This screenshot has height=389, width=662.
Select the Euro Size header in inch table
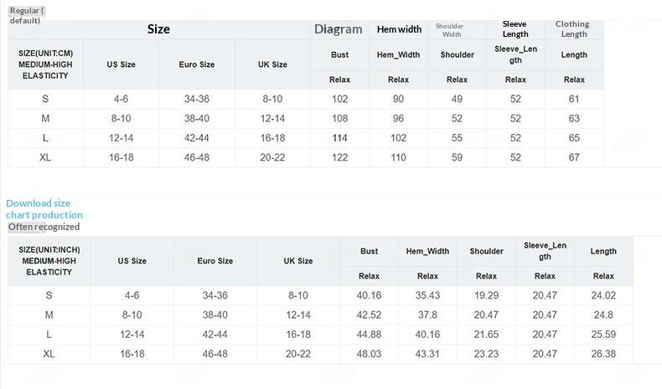(x=215, y=261)
